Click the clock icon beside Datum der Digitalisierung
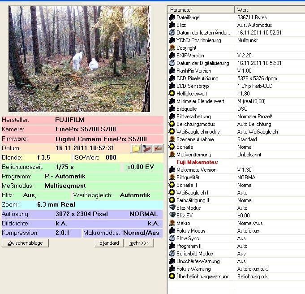Viewport: 305px width, 294px height. coord(172,63)
